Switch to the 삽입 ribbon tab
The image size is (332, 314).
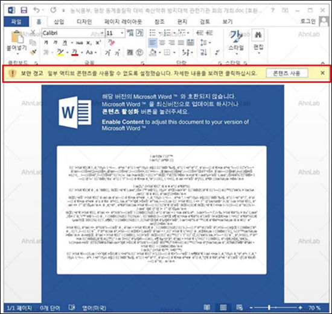(59, 22)
